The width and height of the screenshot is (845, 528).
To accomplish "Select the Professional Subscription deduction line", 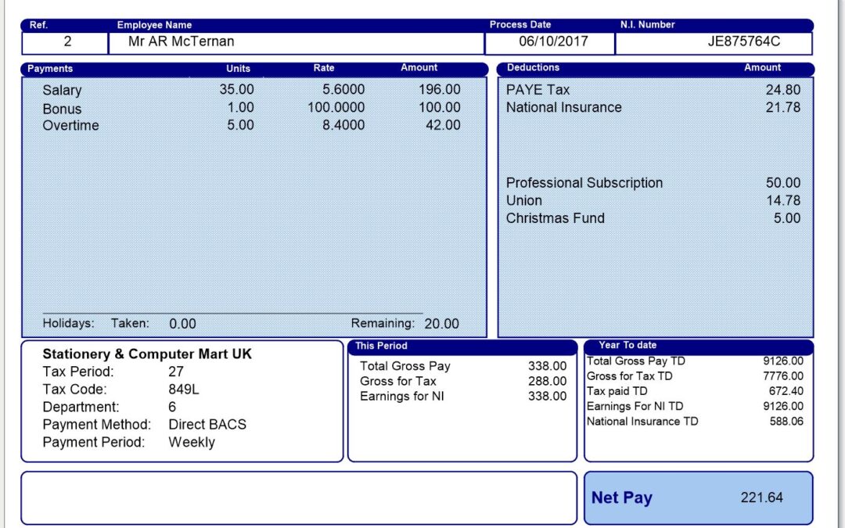I will click(584, 183).
